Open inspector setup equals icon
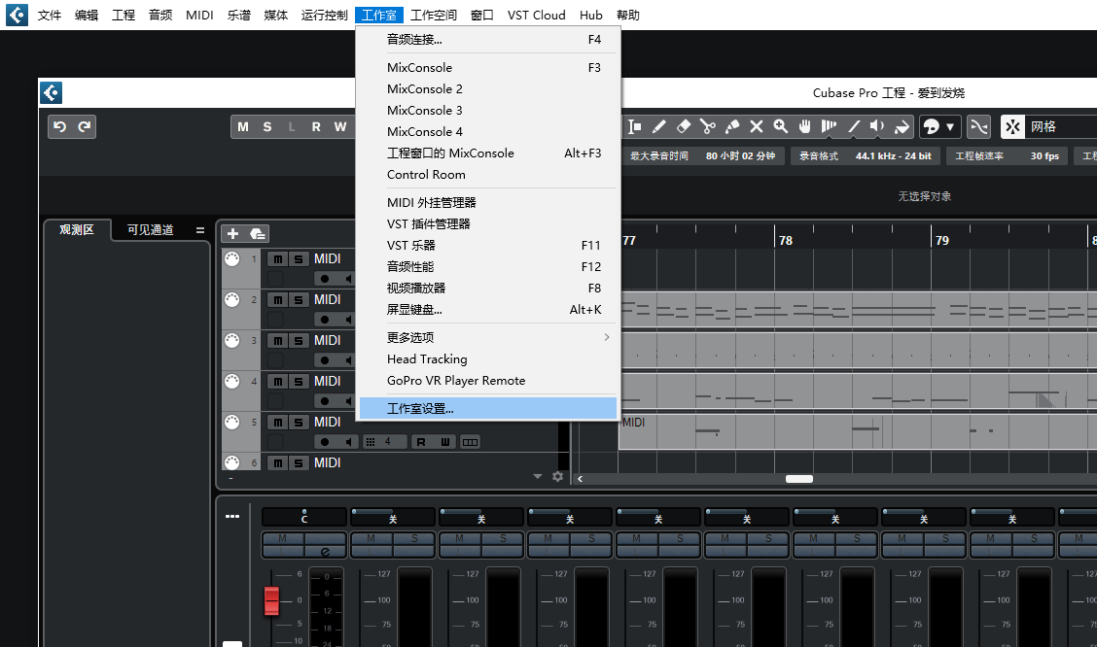Screen dimensions: 1097x647 coord(200,230)
